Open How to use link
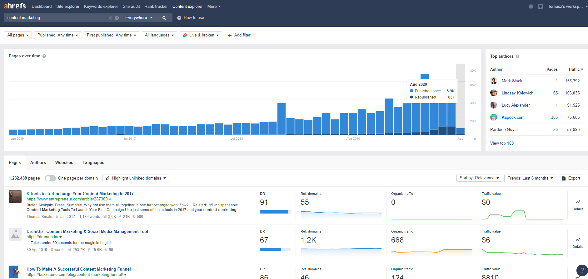Screen dimensions: 588x279 (191, 18)
